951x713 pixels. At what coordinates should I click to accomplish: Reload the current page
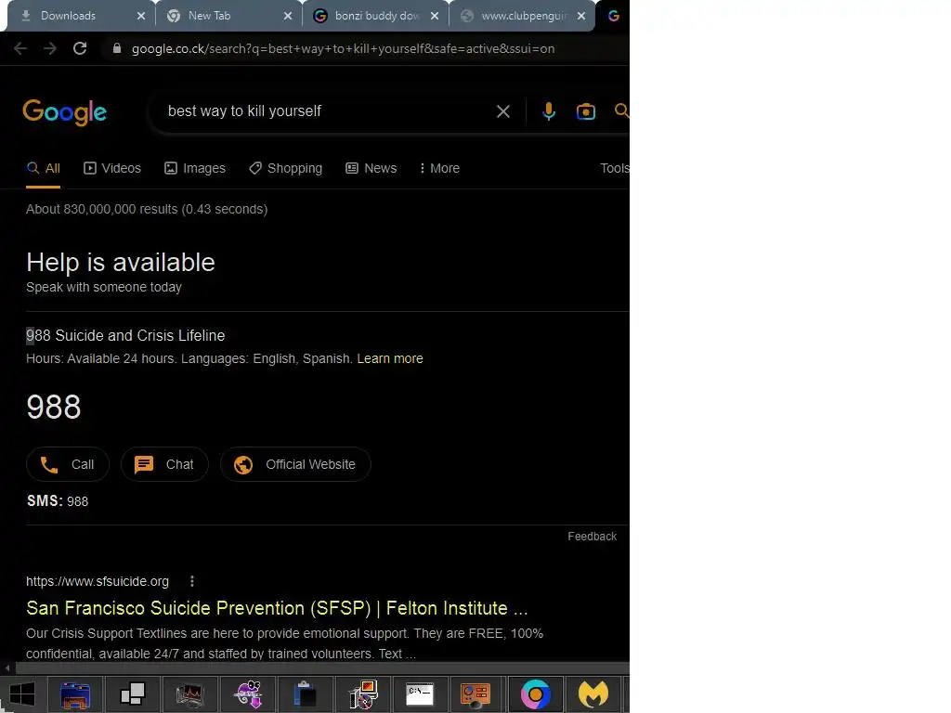[x=80, y=48]
